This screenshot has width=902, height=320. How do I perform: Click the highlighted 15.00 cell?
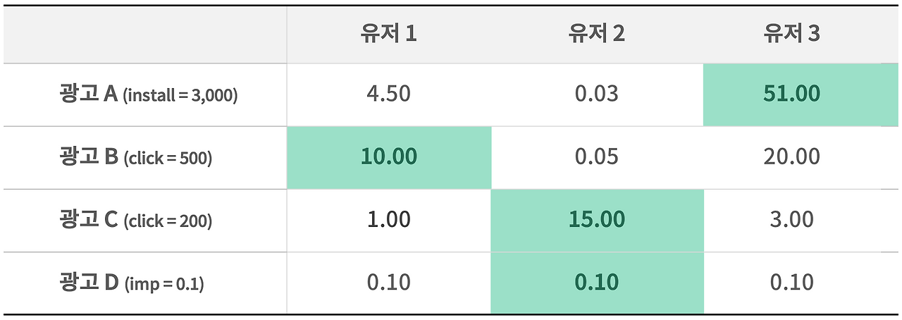(x=597, y=220)
